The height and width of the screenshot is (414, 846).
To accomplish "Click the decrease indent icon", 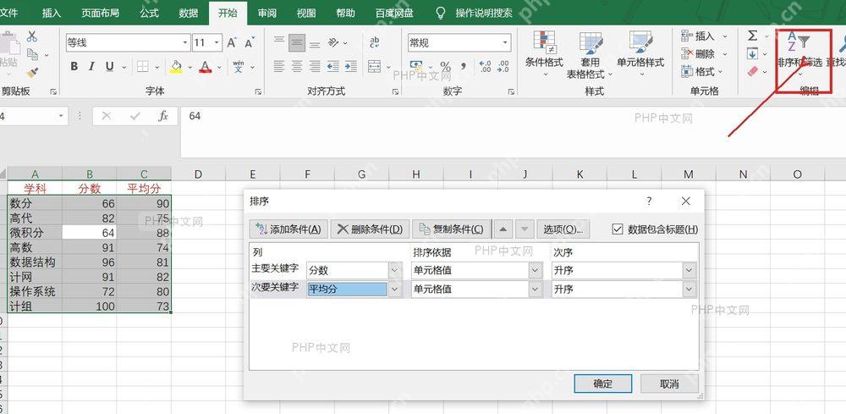I will (333, 66).
